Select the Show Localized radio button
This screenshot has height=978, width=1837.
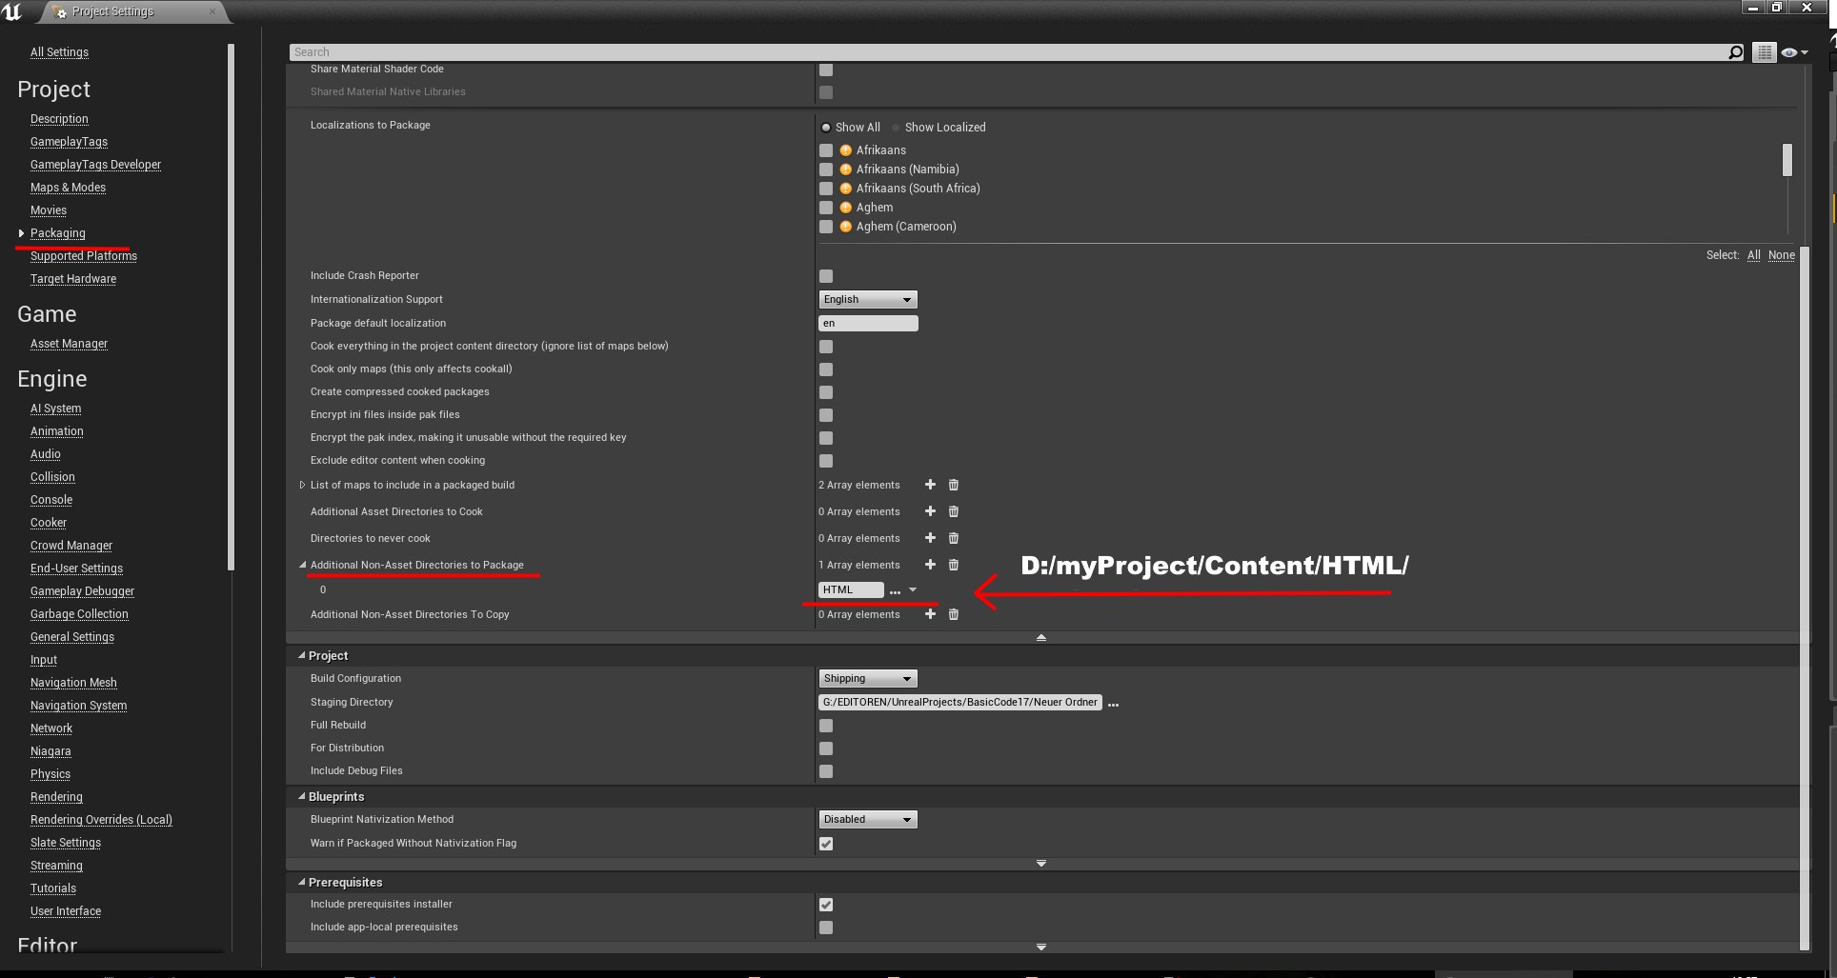(x=896, y=127)
